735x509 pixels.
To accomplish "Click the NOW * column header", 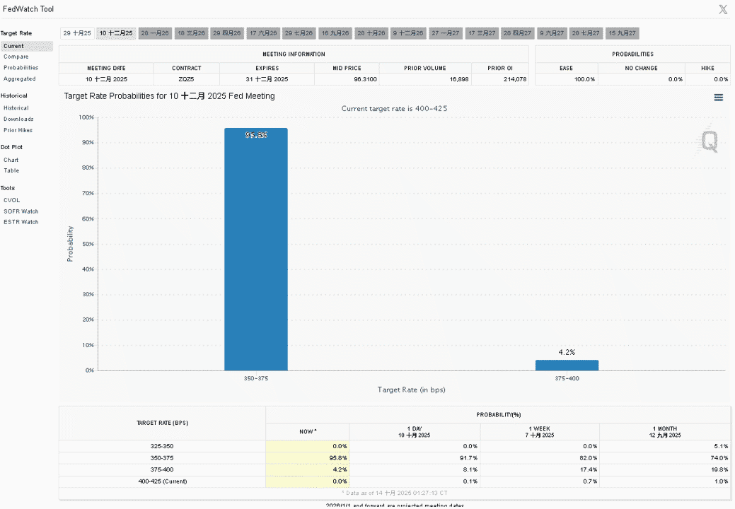I will (x=308, y=432).
